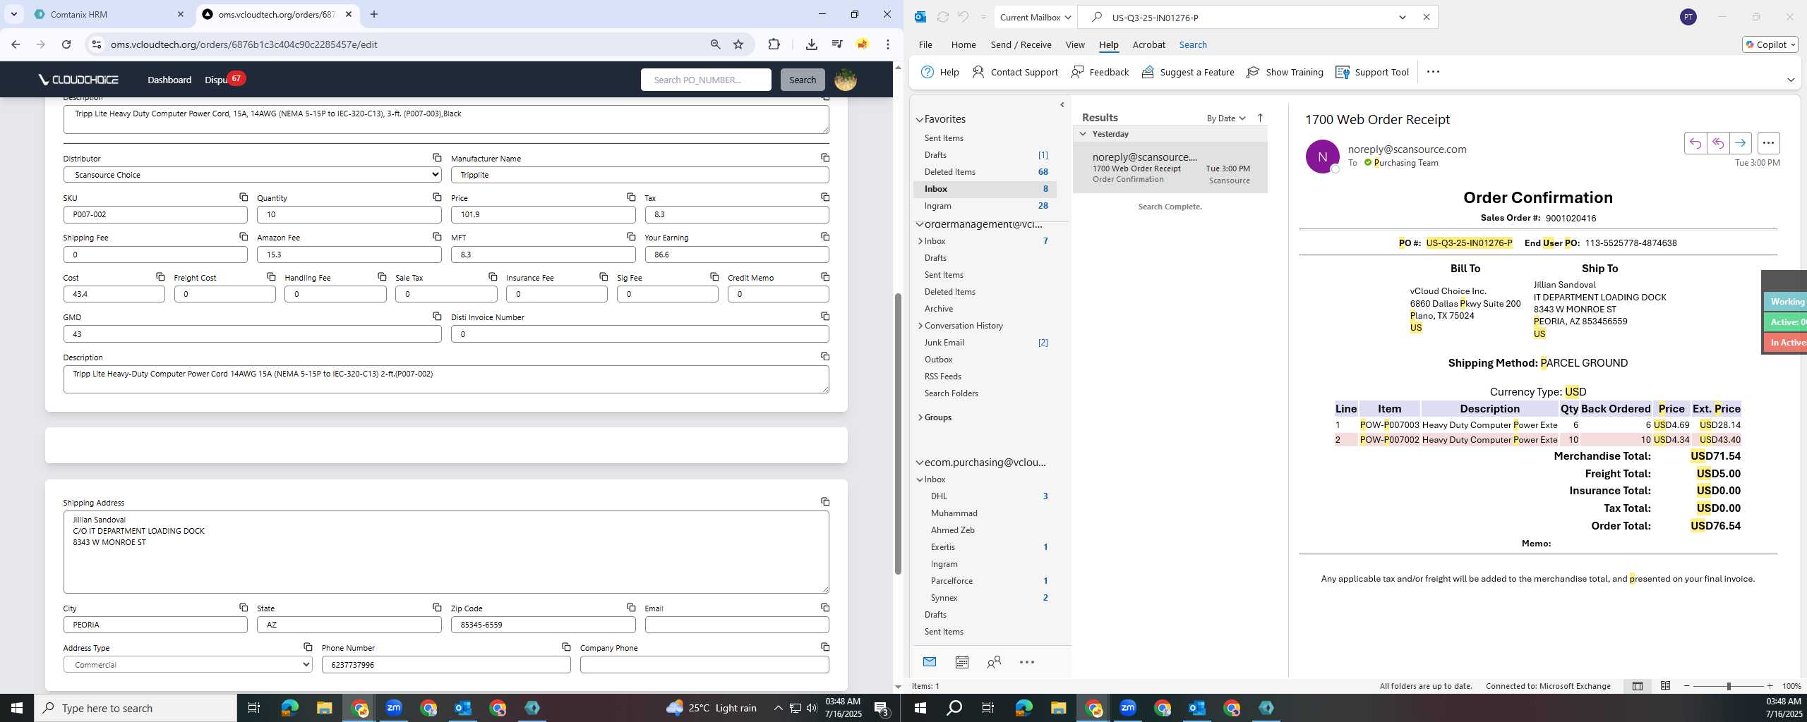Reverse sort order arrow in Results
The height and width of the screenshot is (722, 1807).
(1260, 118)
